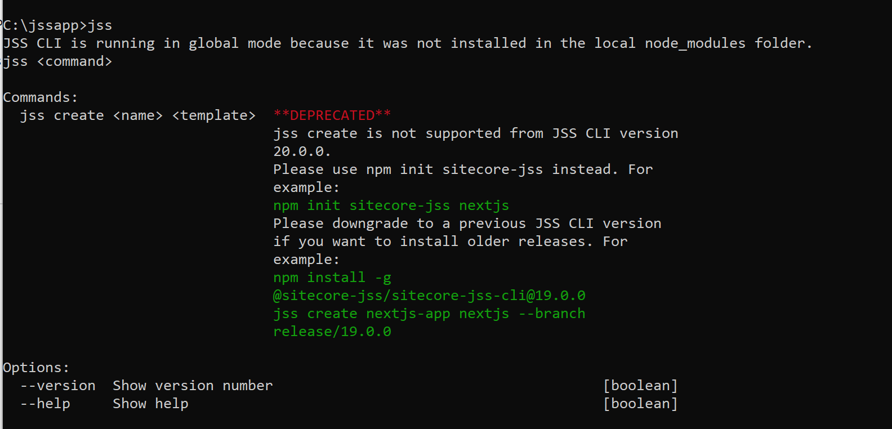Click the '--help' option flag
892x429 pixels.
click(46, 404)
